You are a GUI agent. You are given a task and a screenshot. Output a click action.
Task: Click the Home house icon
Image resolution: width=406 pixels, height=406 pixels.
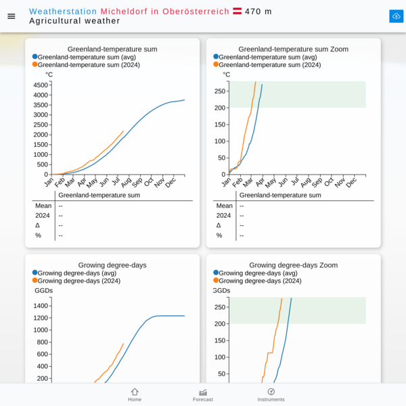tap(135, 392)
